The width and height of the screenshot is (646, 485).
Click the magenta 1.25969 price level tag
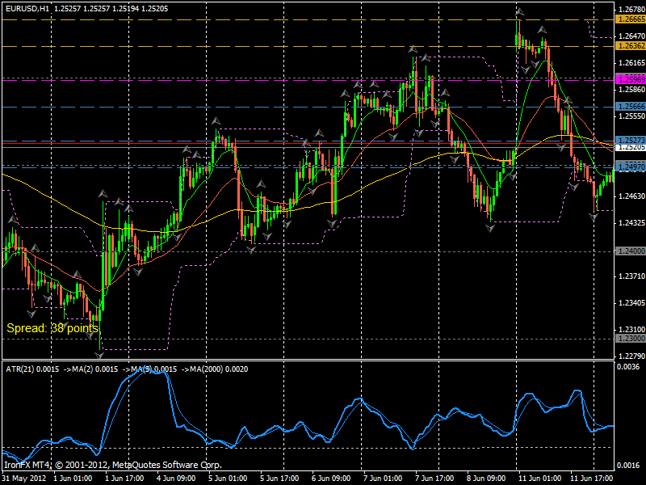pos(629,79)
